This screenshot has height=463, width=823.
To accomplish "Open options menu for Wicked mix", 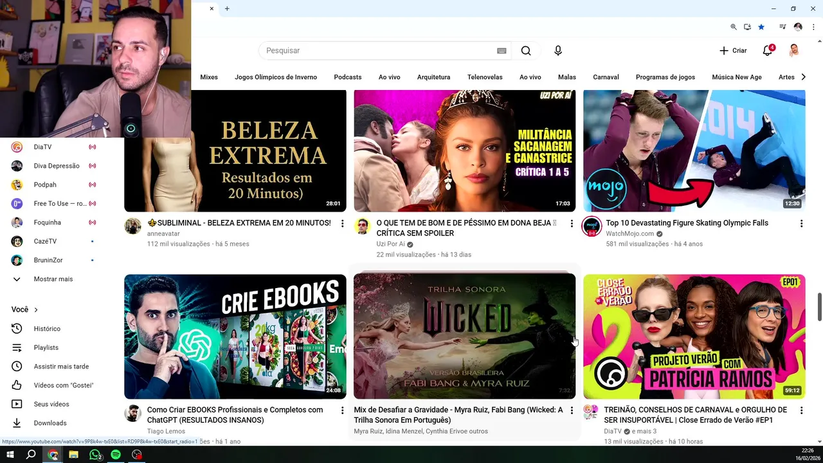I will pyautogui.click(x=572, y=410).
